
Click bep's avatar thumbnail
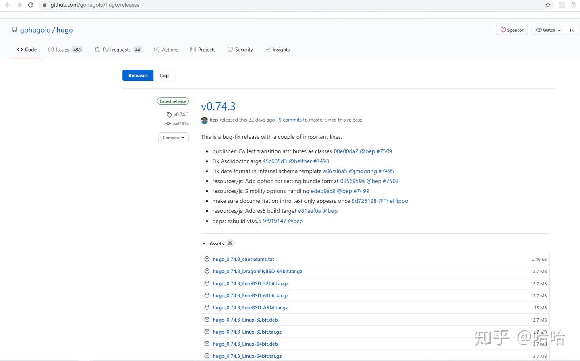205,120
